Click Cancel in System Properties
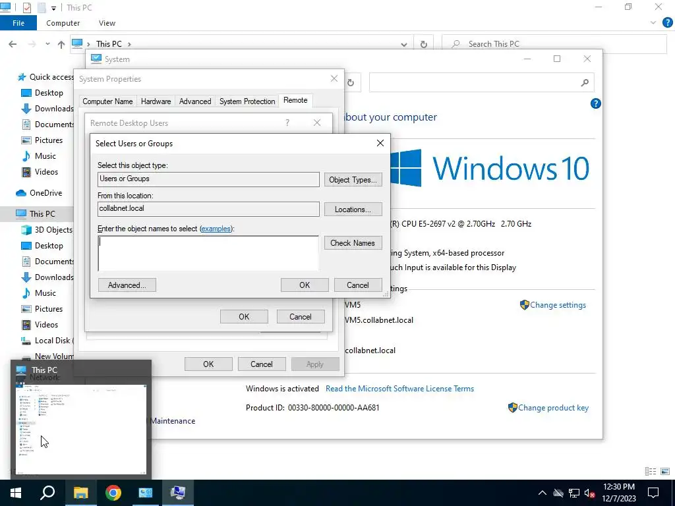This screenshot has height=506, width=675. 262,364
